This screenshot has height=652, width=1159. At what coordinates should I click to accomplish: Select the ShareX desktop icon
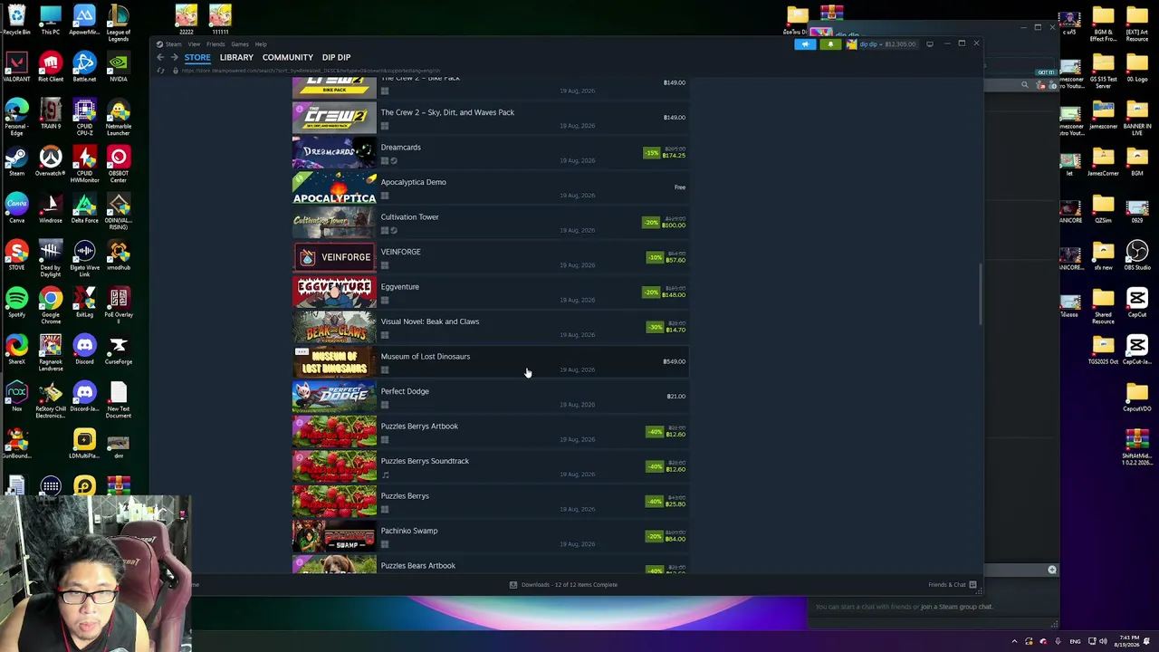(x=16, y=350)
